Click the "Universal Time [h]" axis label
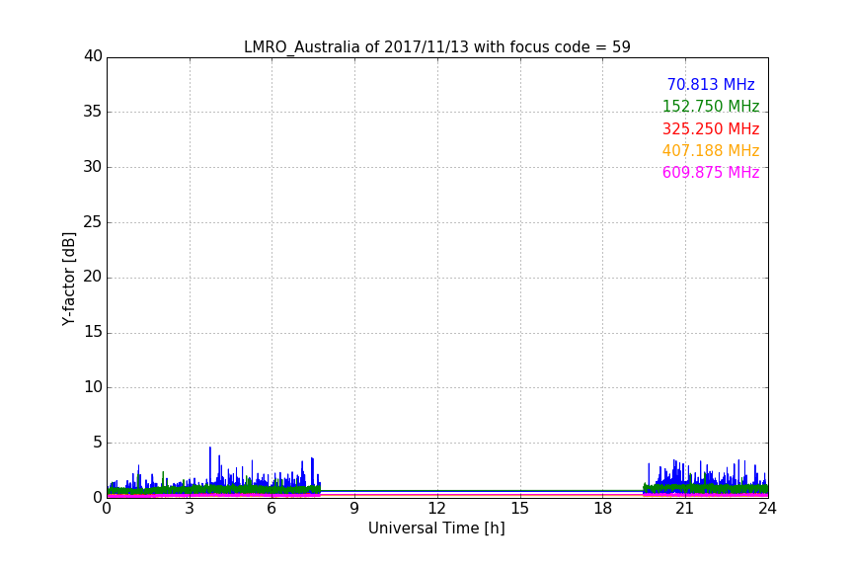The width and height of the screenshot is (853, 569). pyautogui.click(x=436, y=528)
